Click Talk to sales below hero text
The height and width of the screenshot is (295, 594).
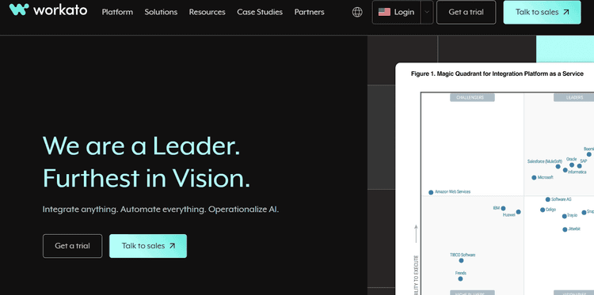(x=148, y=246)
